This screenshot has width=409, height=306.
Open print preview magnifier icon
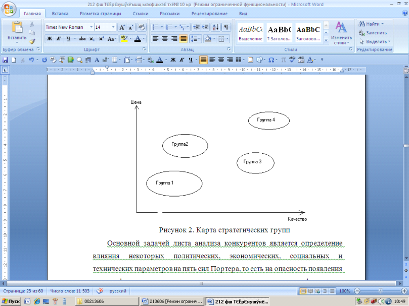click(x=79, y=60)
